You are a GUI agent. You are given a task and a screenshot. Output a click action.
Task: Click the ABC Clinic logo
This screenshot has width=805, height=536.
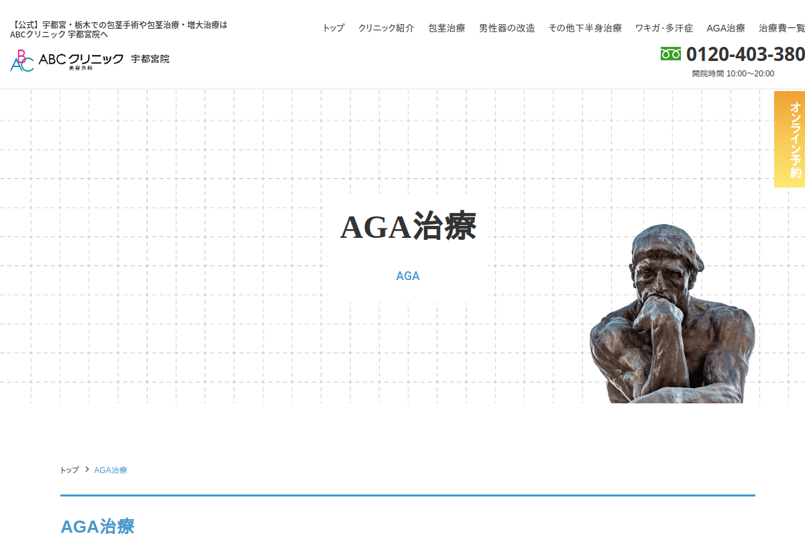[66, 60]
